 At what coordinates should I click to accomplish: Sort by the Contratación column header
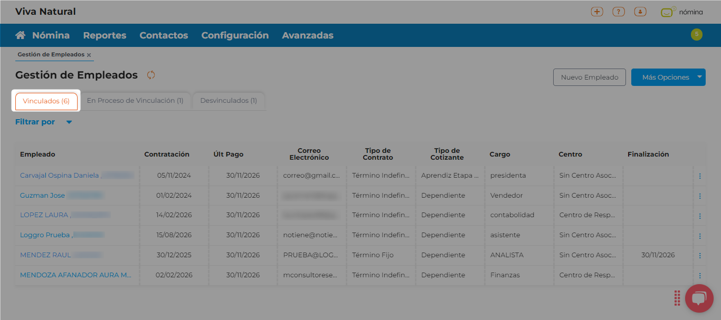(167, 154)
